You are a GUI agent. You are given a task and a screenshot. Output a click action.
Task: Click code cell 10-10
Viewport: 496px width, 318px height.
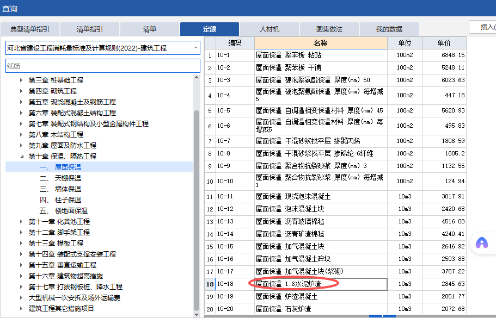click(235, 181)
